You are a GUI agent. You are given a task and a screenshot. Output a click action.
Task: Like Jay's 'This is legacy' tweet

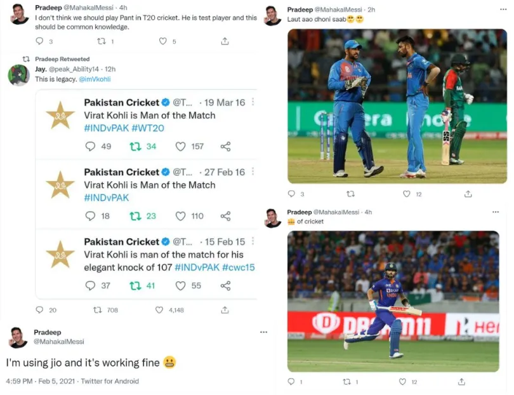click(x=160, y=310)
